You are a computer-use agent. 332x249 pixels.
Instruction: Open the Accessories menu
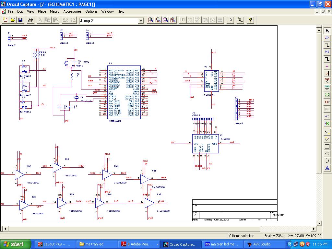click(72, 11)
